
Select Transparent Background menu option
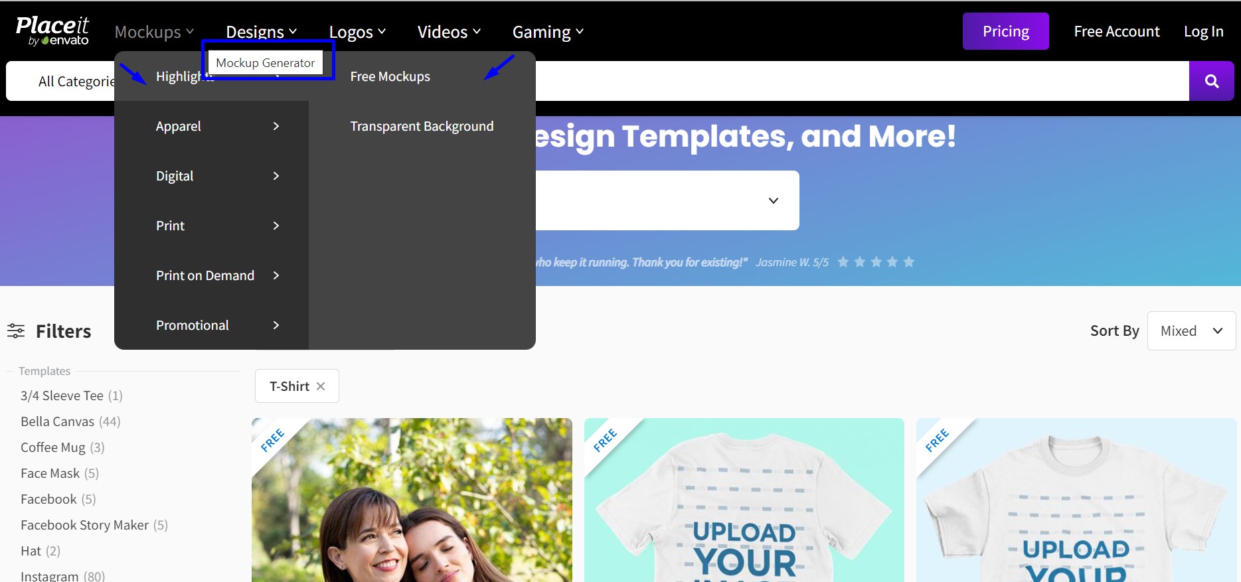tap(422, 126)
